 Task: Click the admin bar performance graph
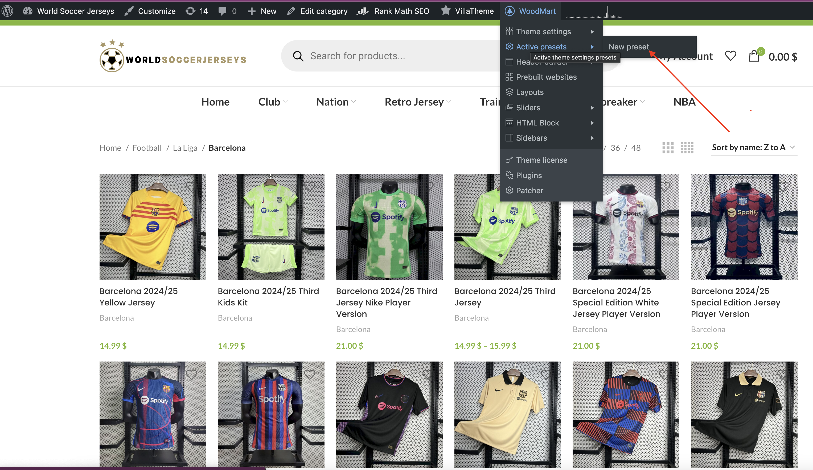click(594, 12)
